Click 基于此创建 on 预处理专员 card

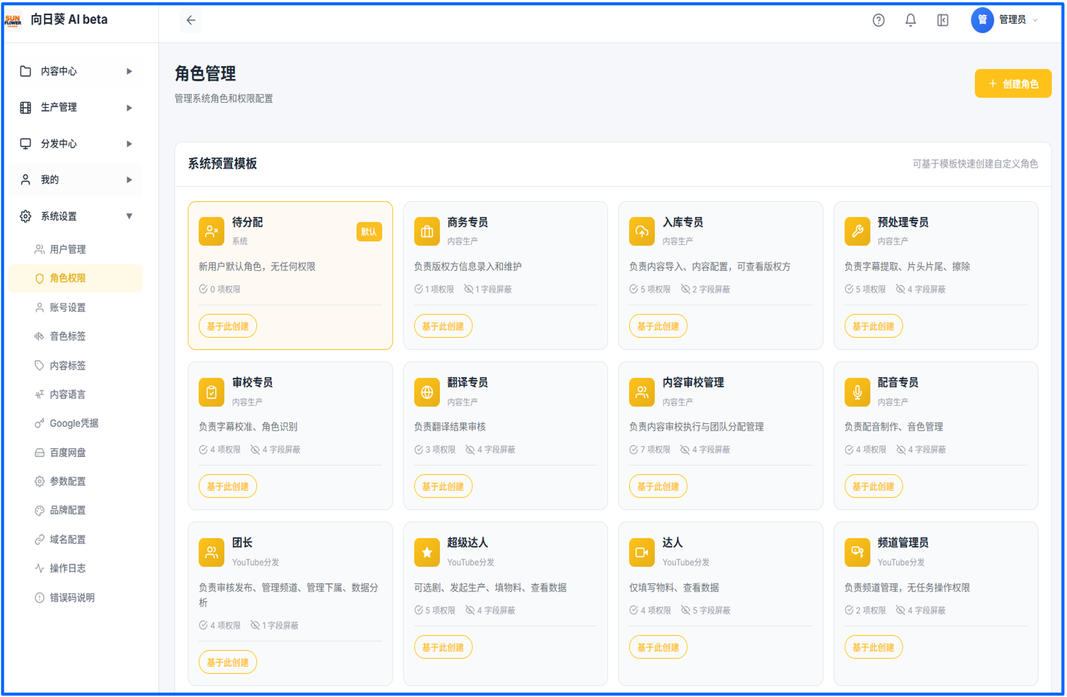[x=873, y=326]
